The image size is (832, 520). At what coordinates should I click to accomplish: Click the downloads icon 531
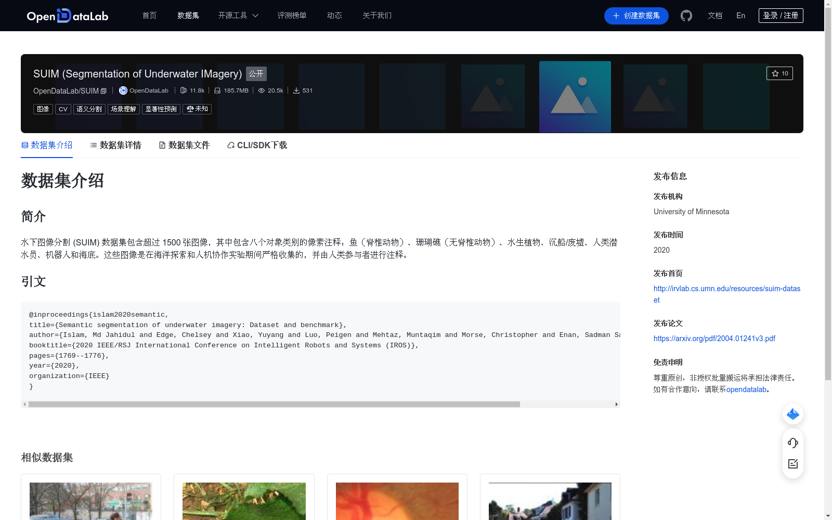(296, 90)
